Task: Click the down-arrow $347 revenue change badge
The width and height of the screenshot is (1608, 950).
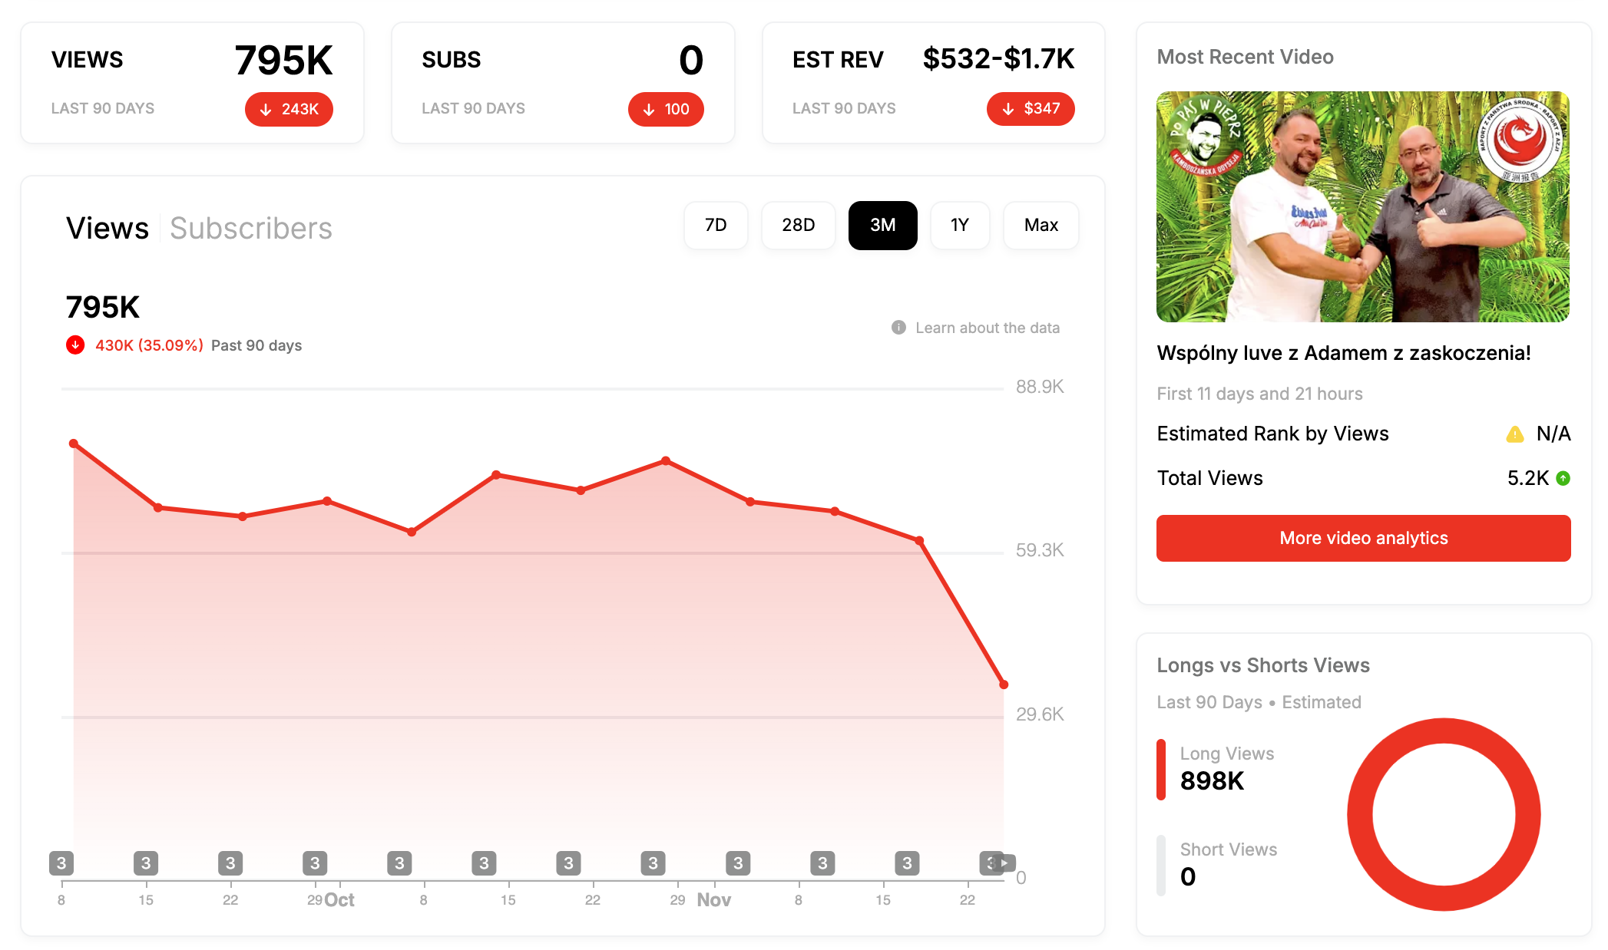Action: coord(1031,109)
